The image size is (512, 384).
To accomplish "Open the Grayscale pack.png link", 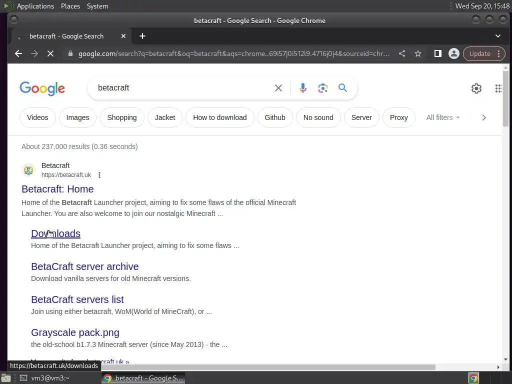I will point(75,332).
